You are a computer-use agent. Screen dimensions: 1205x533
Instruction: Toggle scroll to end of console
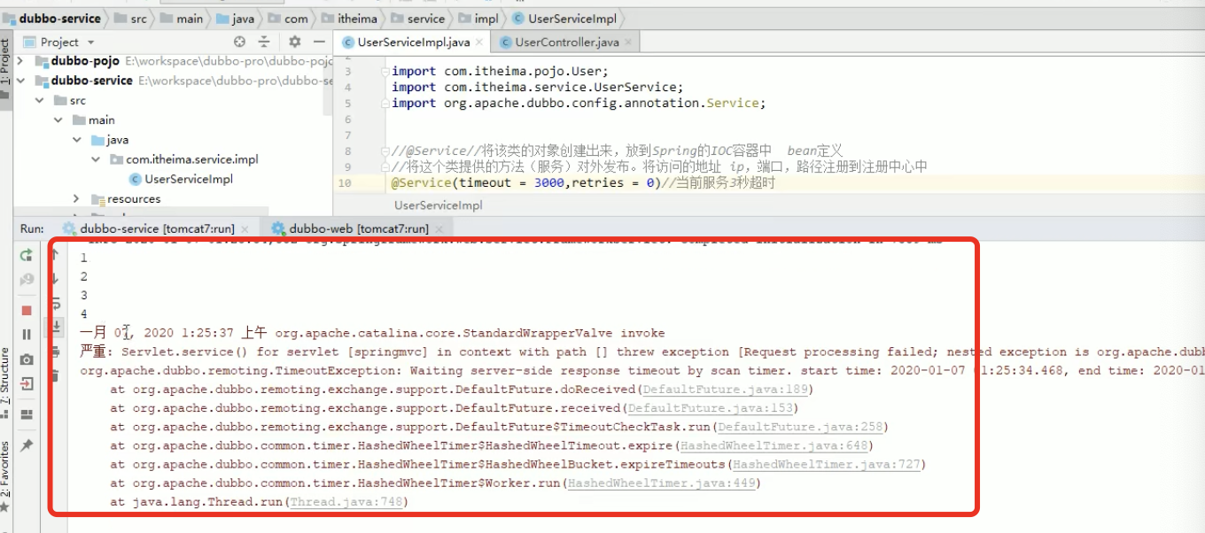click(x=55, y=327)
